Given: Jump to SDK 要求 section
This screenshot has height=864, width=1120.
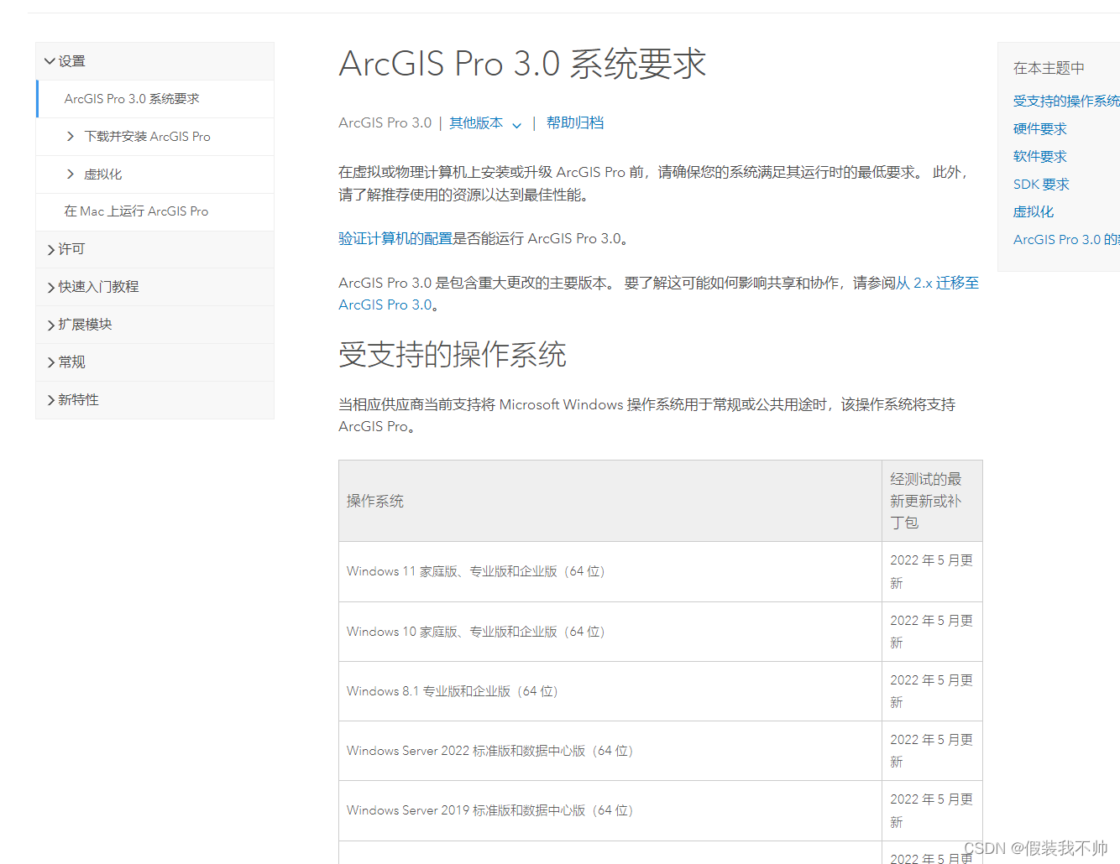Looking at the screenshot, I should pyautogui.click(x=1041, y=184).
